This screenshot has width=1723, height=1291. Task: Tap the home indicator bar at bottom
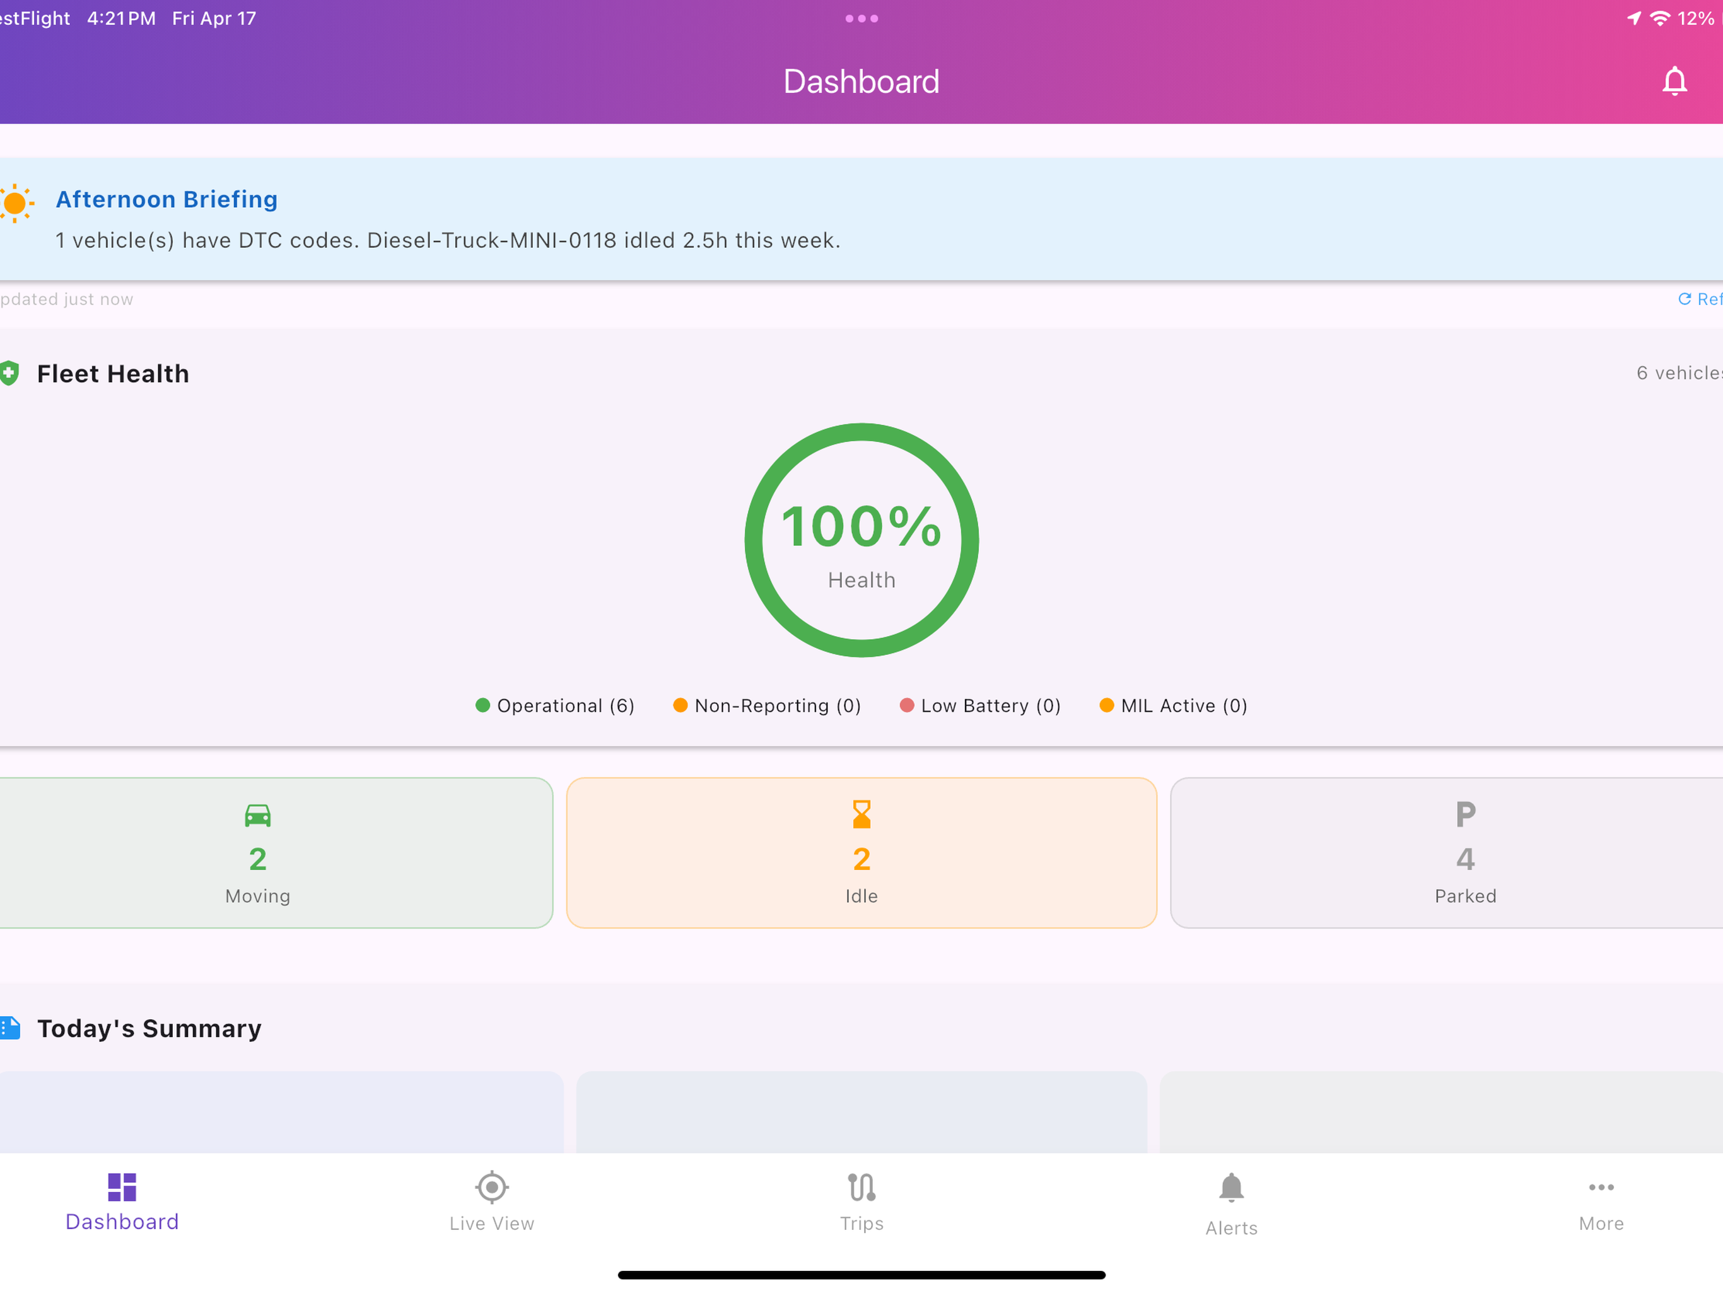click(x=861, y=1275)
